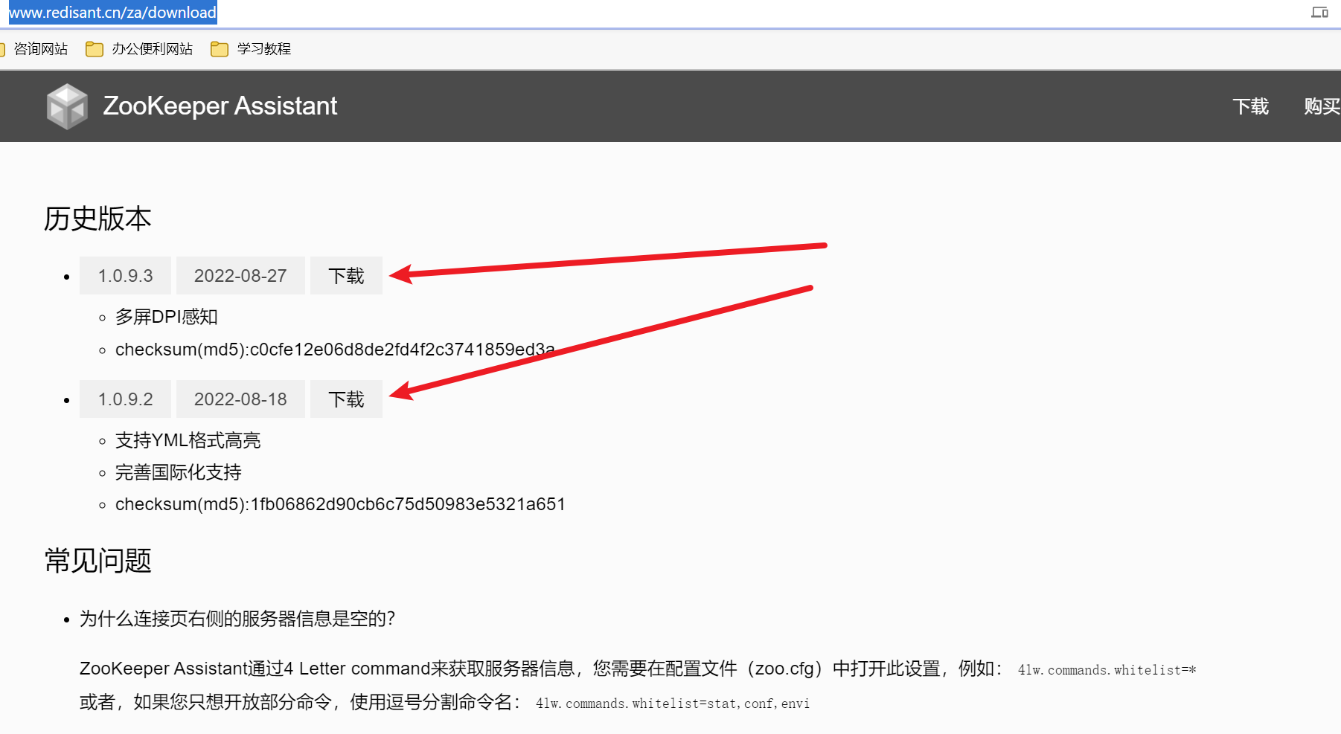Open the 办公便利网站 bookmark folder
1341x734 pixels.
click(139, 49)
